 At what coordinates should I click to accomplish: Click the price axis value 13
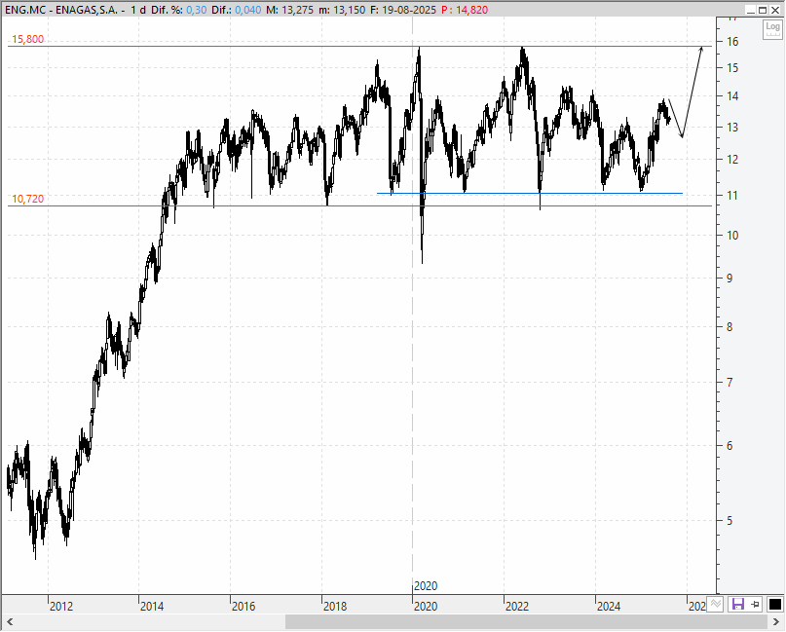pyautogui.click(x=732, y=128)
